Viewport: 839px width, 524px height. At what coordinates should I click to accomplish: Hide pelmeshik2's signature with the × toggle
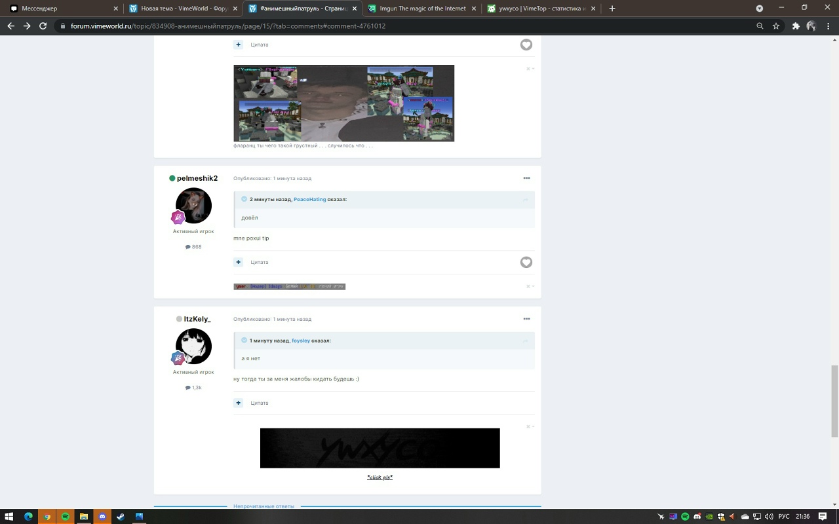pos(528,286)
